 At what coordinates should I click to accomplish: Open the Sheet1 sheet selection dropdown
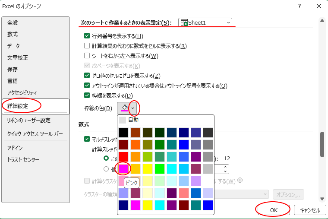pyautogui.click(x=228, y=22)
